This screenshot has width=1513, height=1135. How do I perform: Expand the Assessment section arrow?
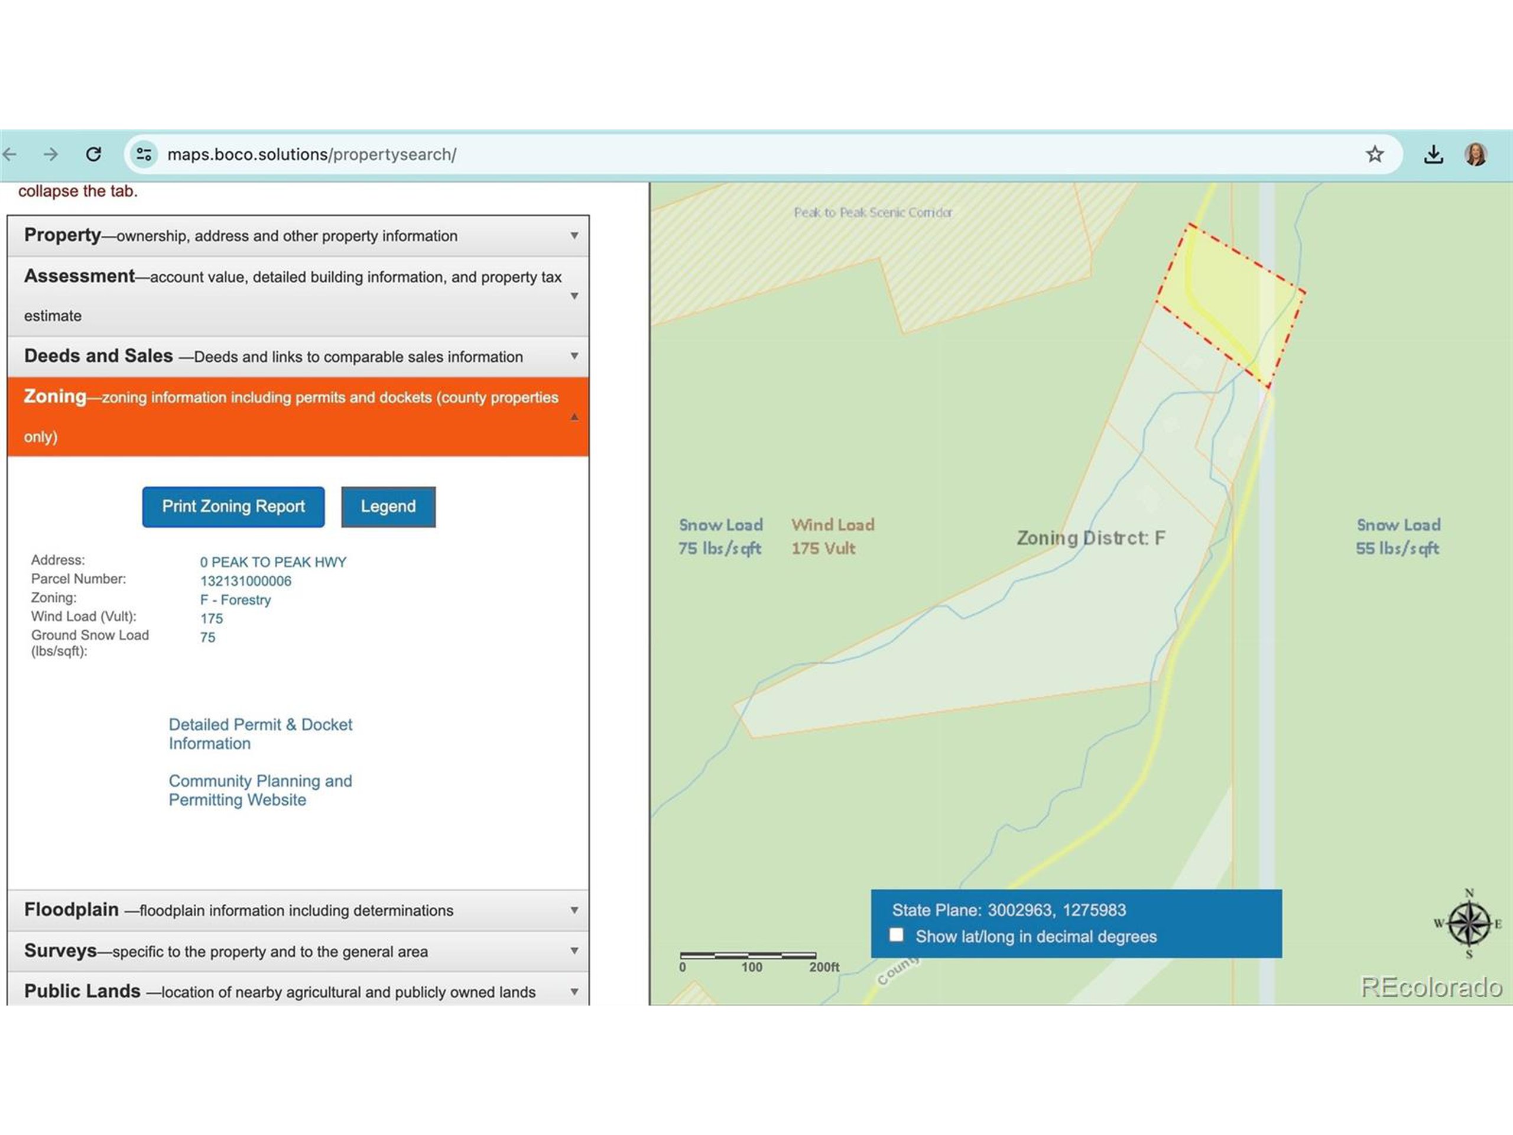574,296
